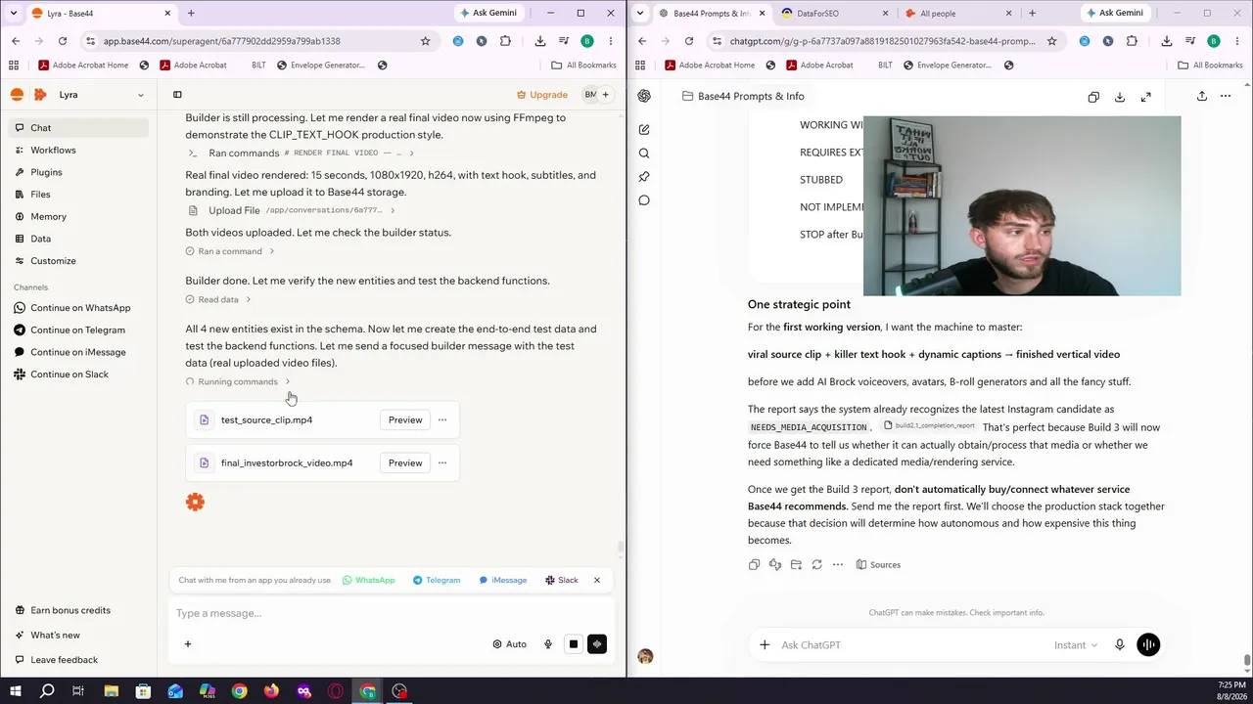This screenshot has width=1253, height=704.
Task: Select the Chat item in Lyra sidebar
Action: pos(79,128)
